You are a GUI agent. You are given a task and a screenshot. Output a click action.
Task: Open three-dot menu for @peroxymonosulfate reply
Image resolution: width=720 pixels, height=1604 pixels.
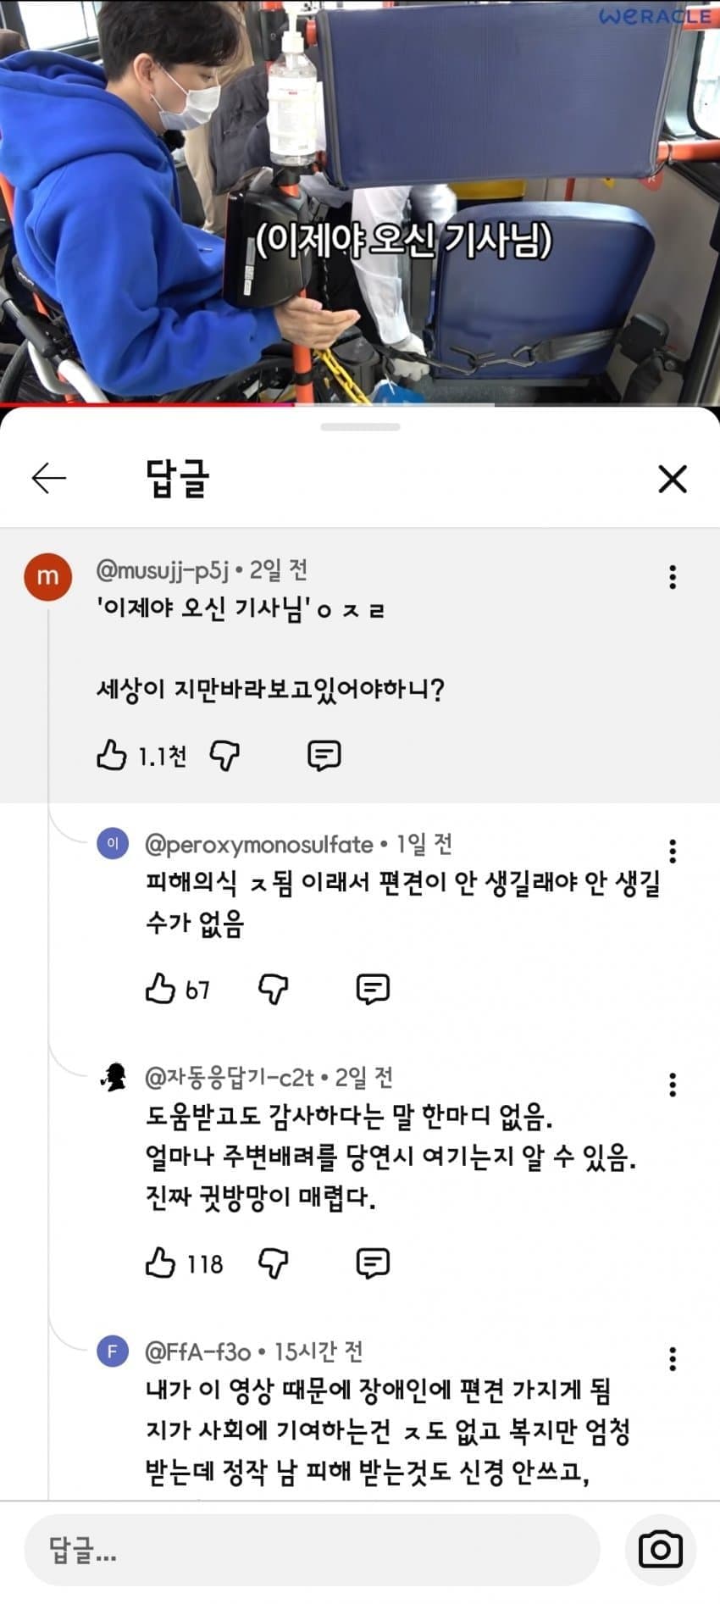pos(673,851)
